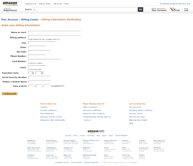Open the Returns Are Easy link

(137, 117)
